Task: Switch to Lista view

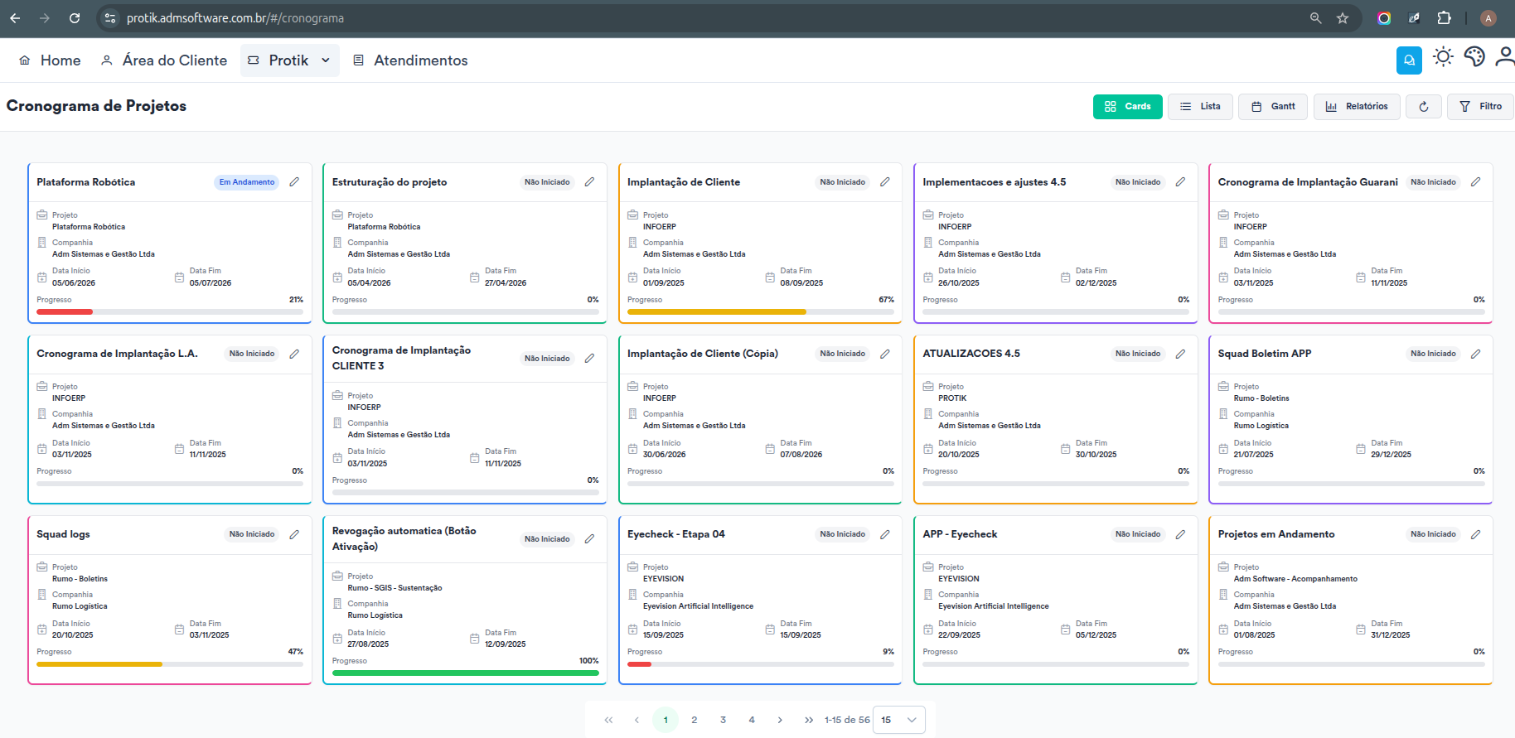Action: point(1200,107)
